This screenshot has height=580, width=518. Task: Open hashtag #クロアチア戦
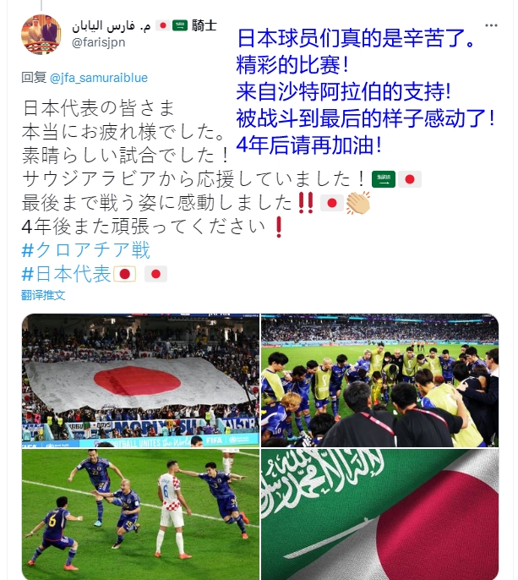86,250
